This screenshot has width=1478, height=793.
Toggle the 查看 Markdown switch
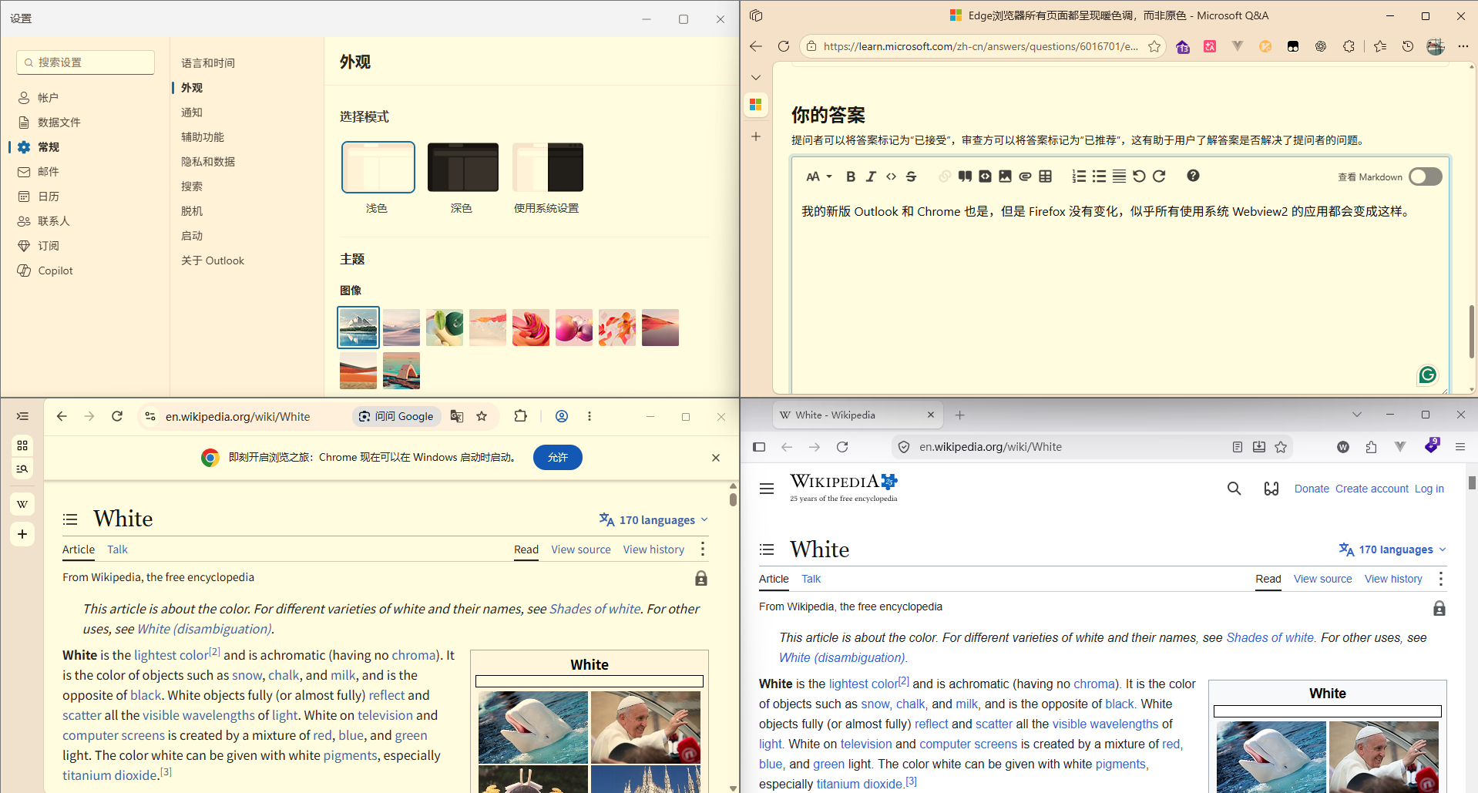click(x=1426, y=176)
